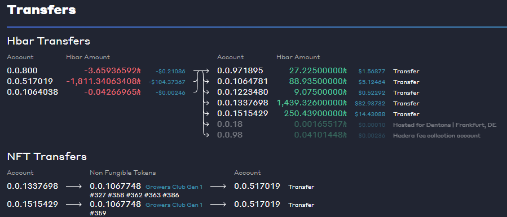Click Transfer label in NFT row from 0.0.1337698
This screenshot has width=507, height=217.
(301, 187)
